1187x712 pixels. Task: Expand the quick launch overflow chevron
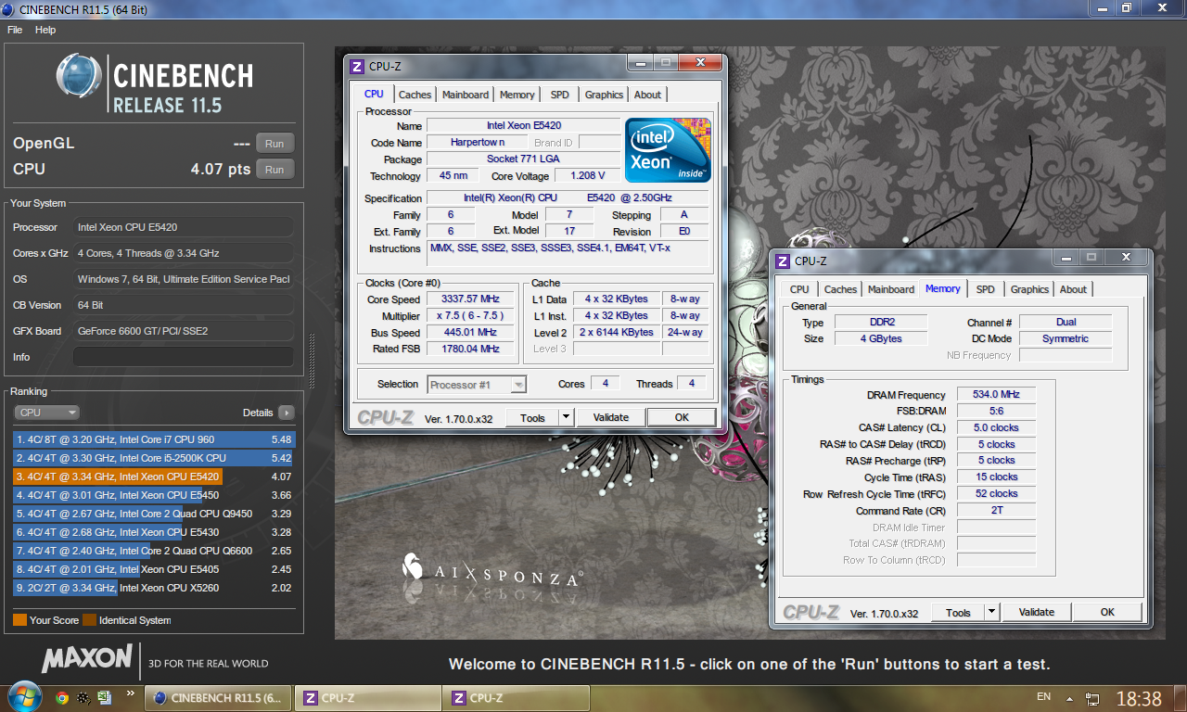click(131, 693)
